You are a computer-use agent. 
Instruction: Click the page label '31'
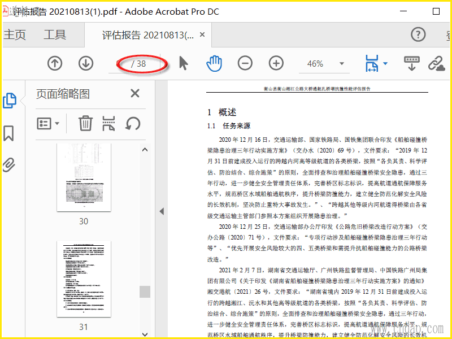[x=84, y=327]
